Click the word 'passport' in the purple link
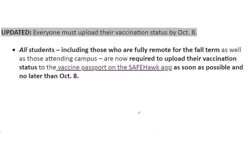250x141 pixels. pos(94,68)
